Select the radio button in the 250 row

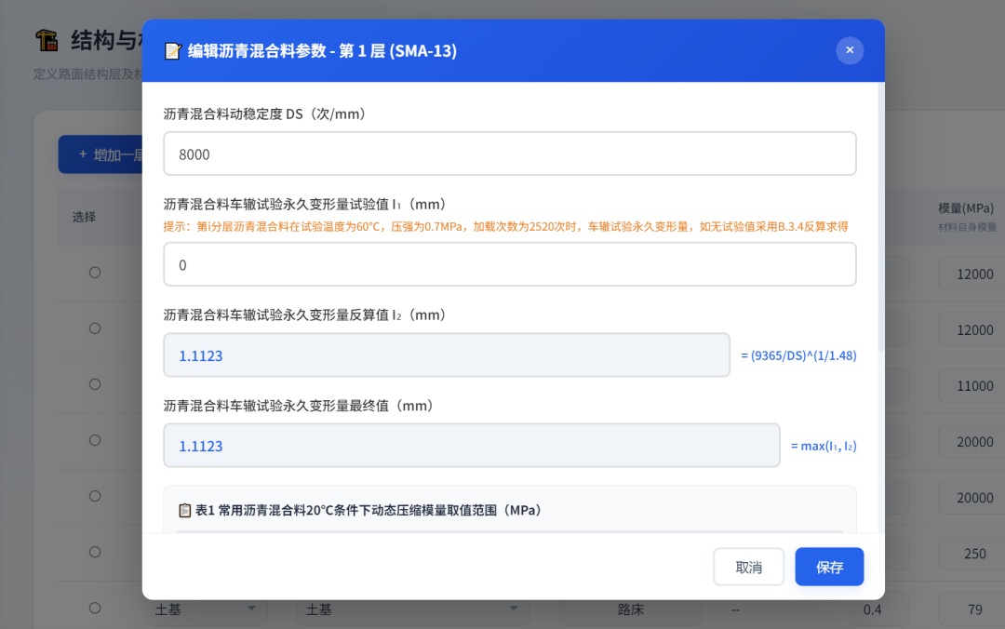coord(95,552)
